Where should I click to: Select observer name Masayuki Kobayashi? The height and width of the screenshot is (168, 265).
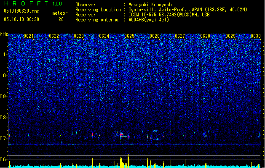coord(151,5)
